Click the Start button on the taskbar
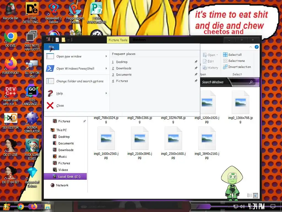Viewport: 282px width, 212px height. 6,206
